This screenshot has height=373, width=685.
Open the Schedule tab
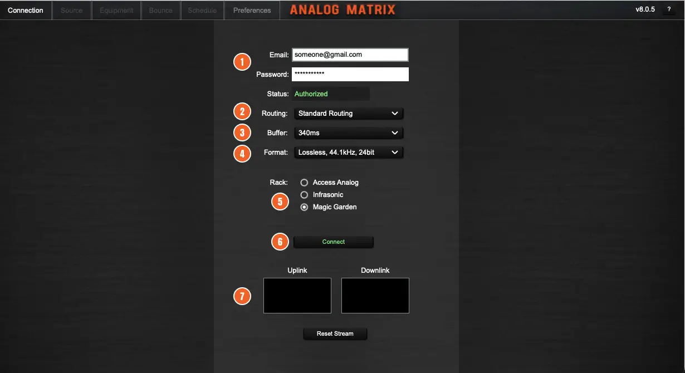pos(202,10)
